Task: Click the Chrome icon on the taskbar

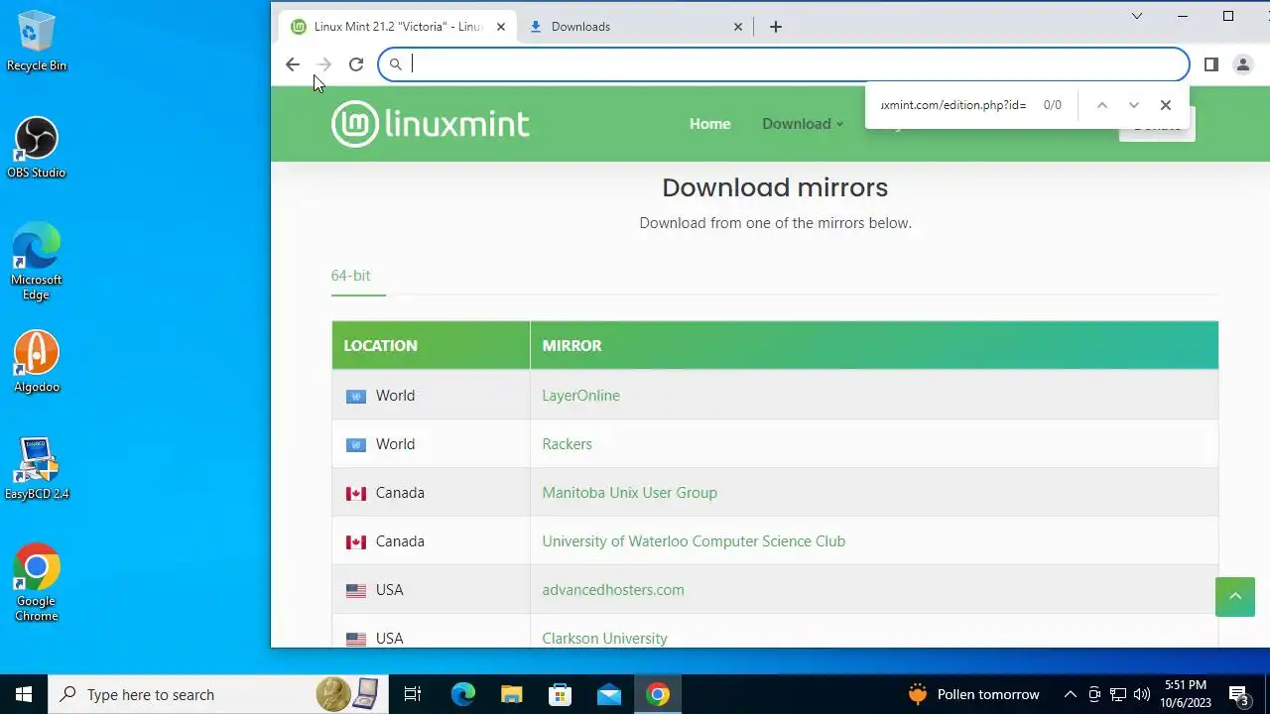Action: click(658, 694)
